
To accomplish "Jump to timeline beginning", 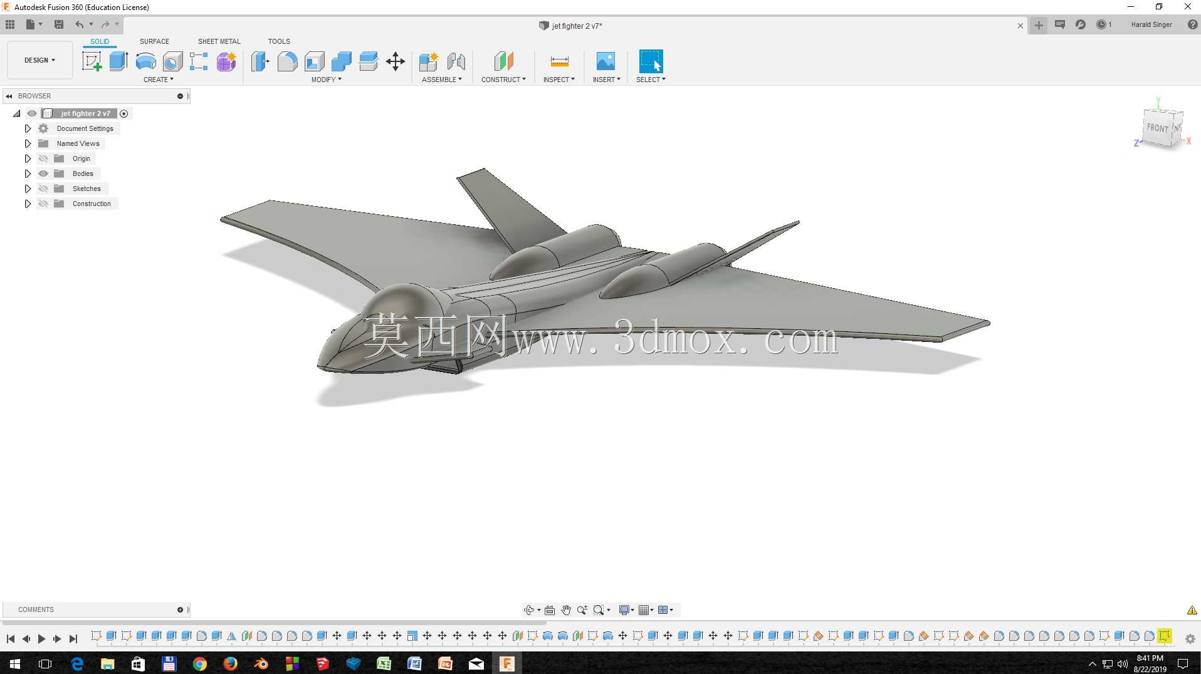I will pyautogui.click(x=11, y=639).
